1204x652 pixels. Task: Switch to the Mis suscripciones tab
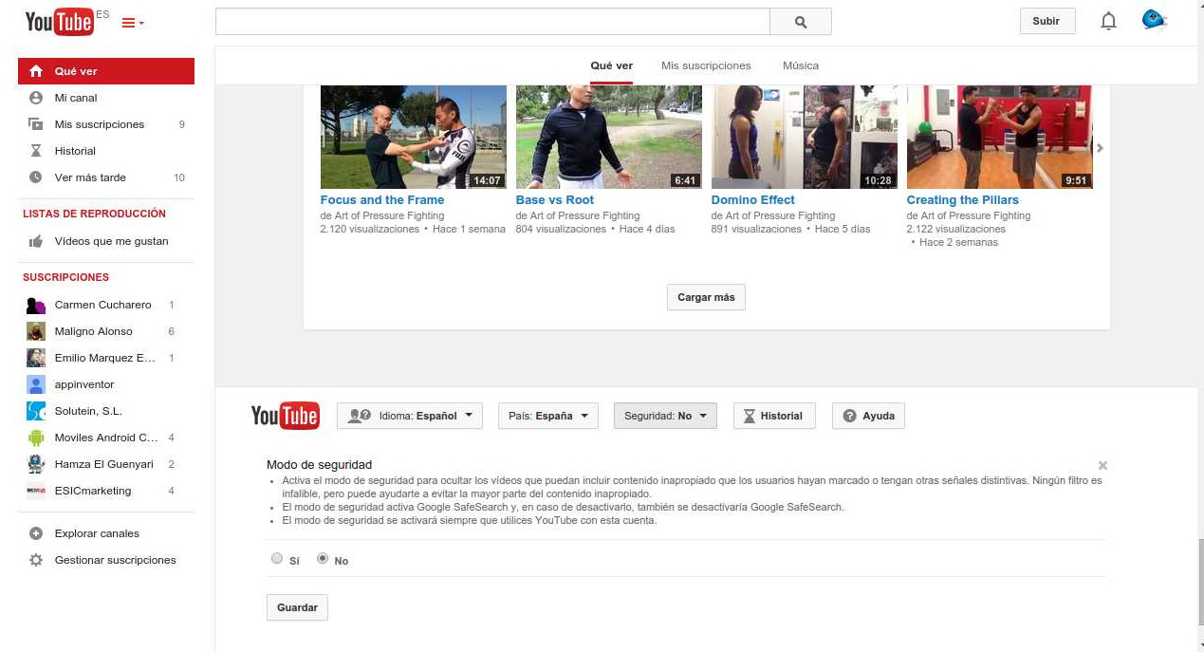706,65
